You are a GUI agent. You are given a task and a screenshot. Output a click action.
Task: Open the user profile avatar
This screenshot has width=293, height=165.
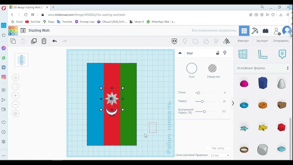287,30
